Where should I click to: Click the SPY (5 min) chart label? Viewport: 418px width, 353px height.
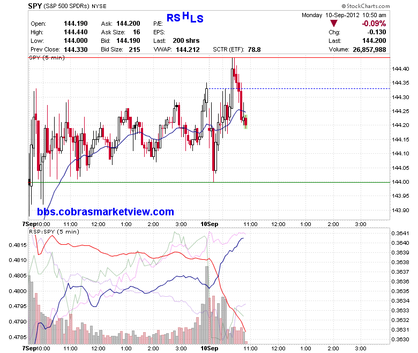click(x=47, y=58)
